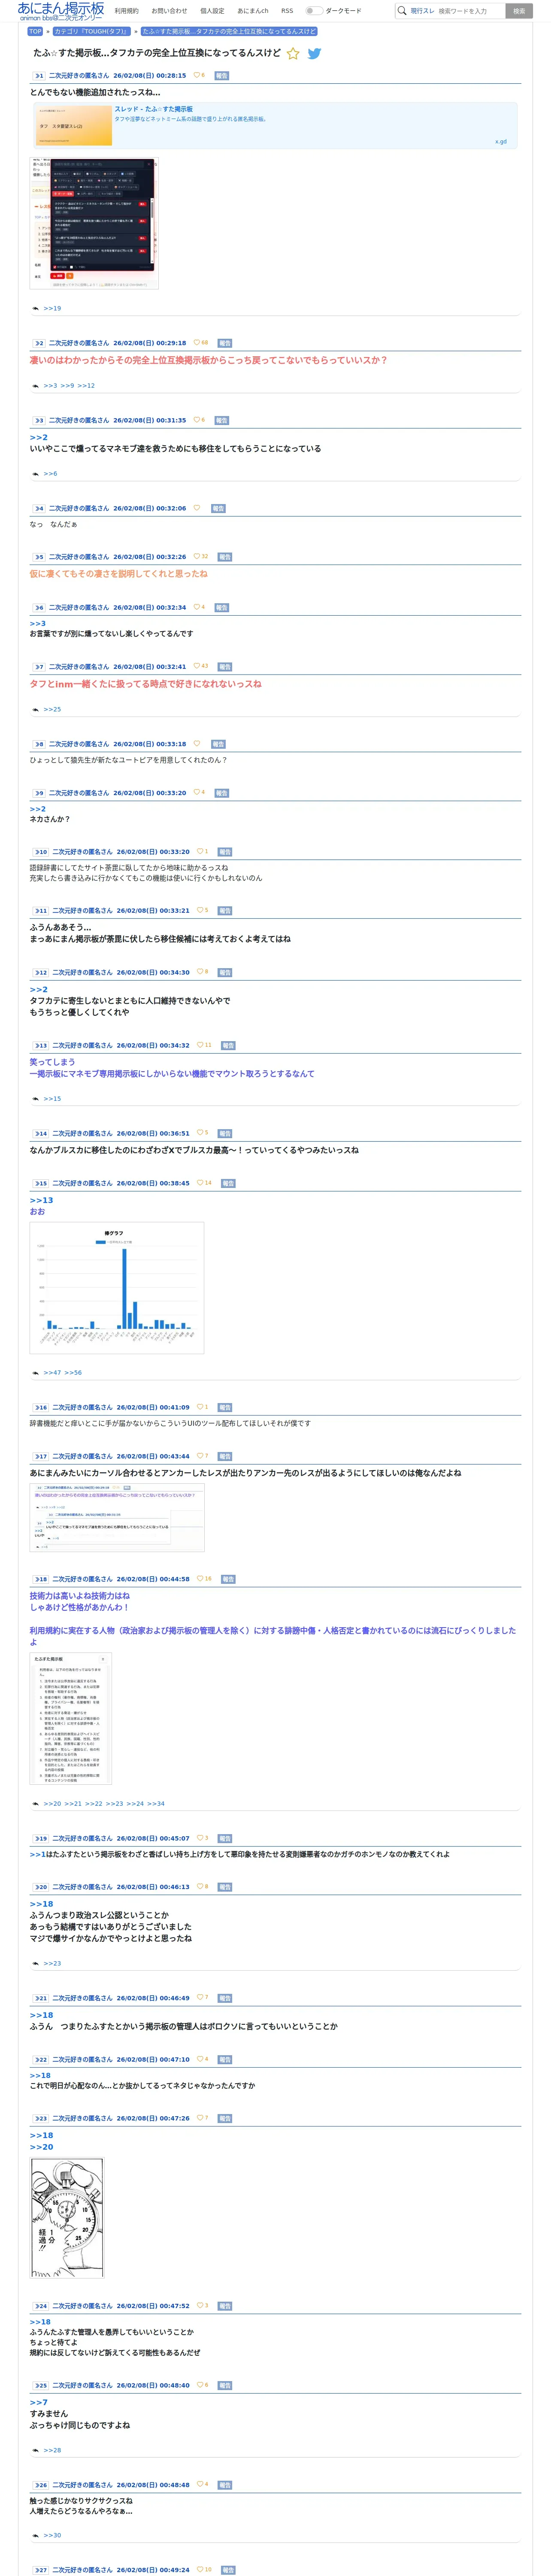The height and width of the screenshot is (2576, 551).
Task: Like post 2 with the heart showing 68
Action: point(197,343)
